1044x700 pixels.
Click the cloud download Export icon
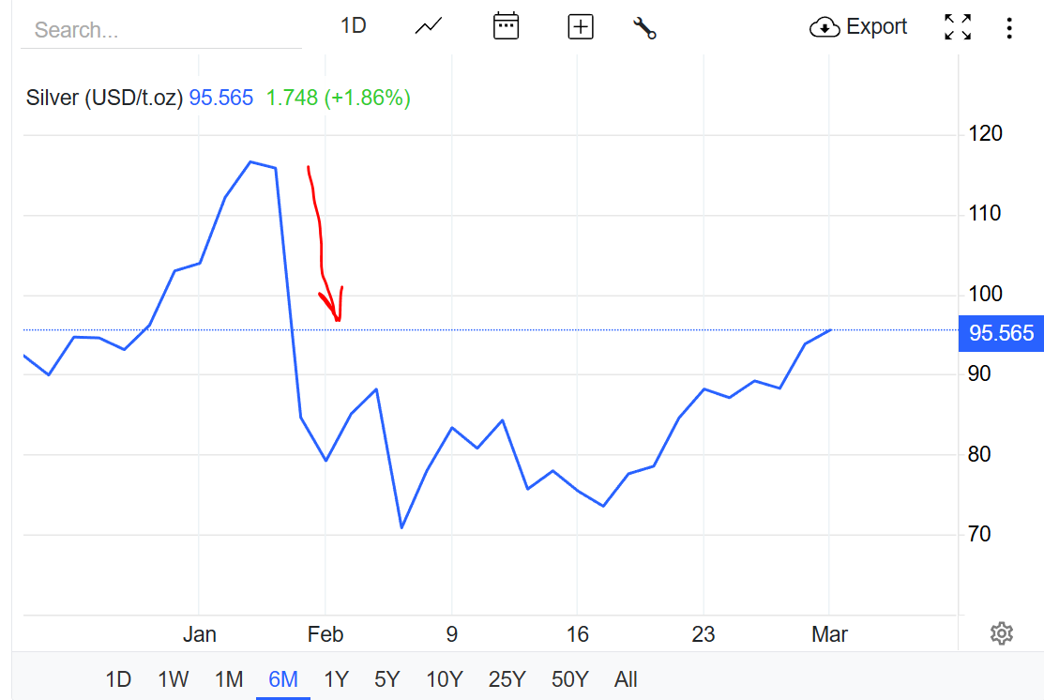coord(824,27)
